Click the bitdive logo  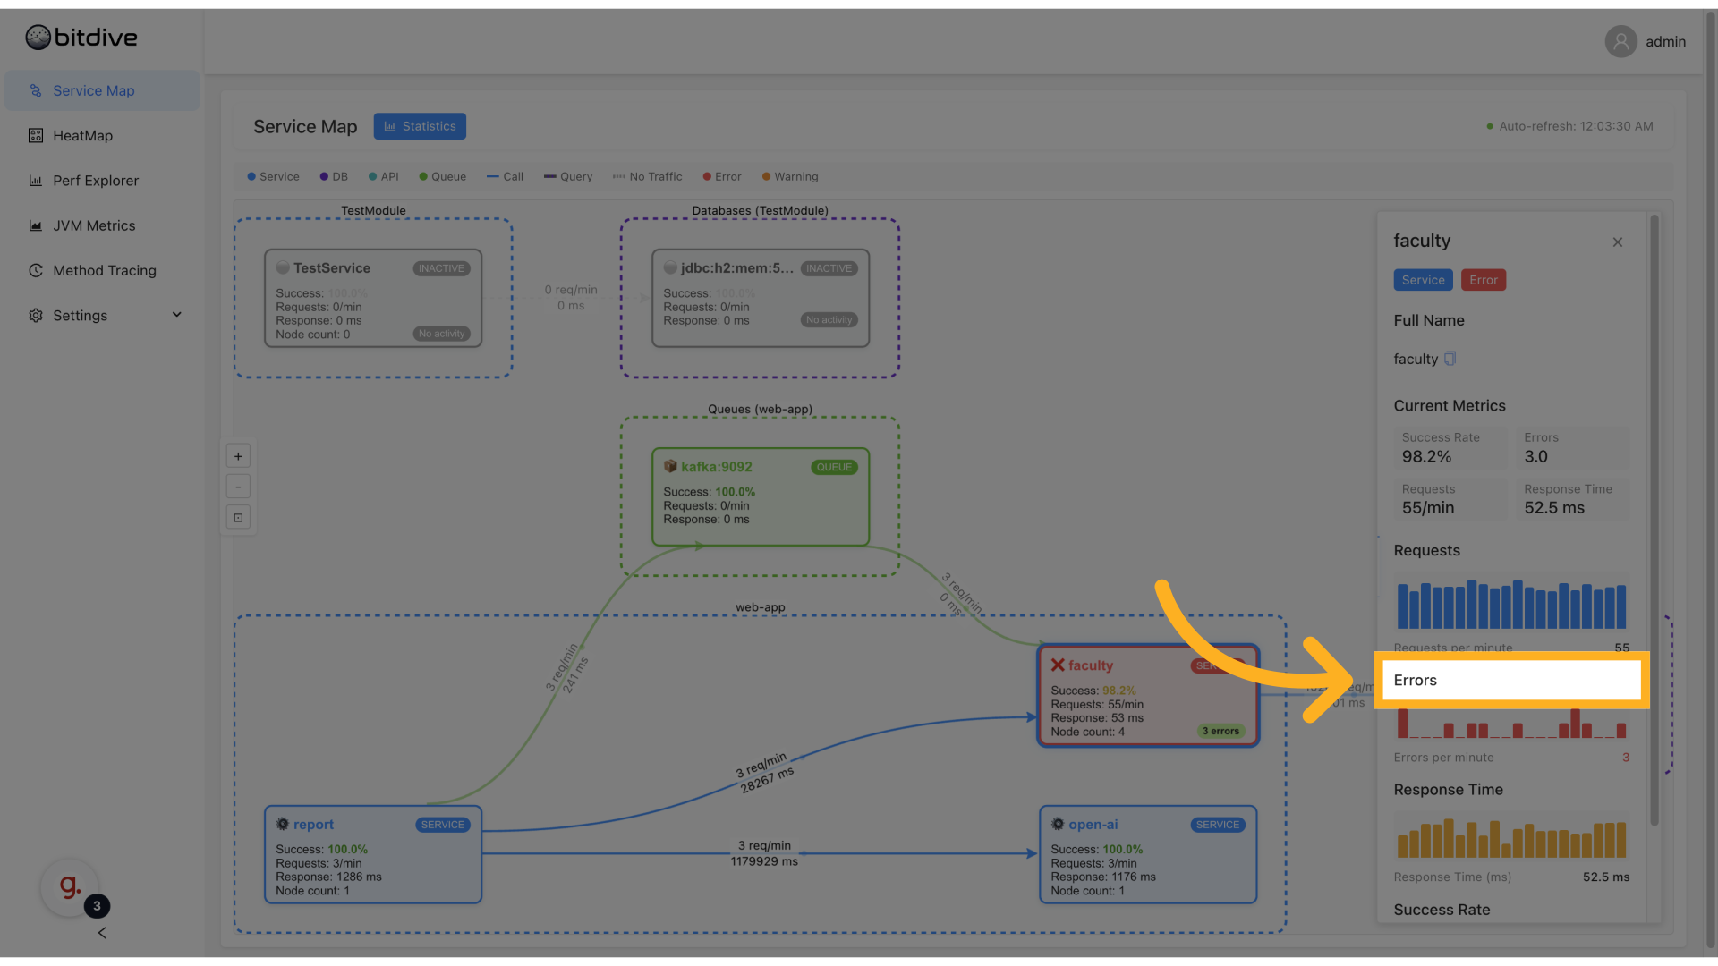click(x=81, y=38)
